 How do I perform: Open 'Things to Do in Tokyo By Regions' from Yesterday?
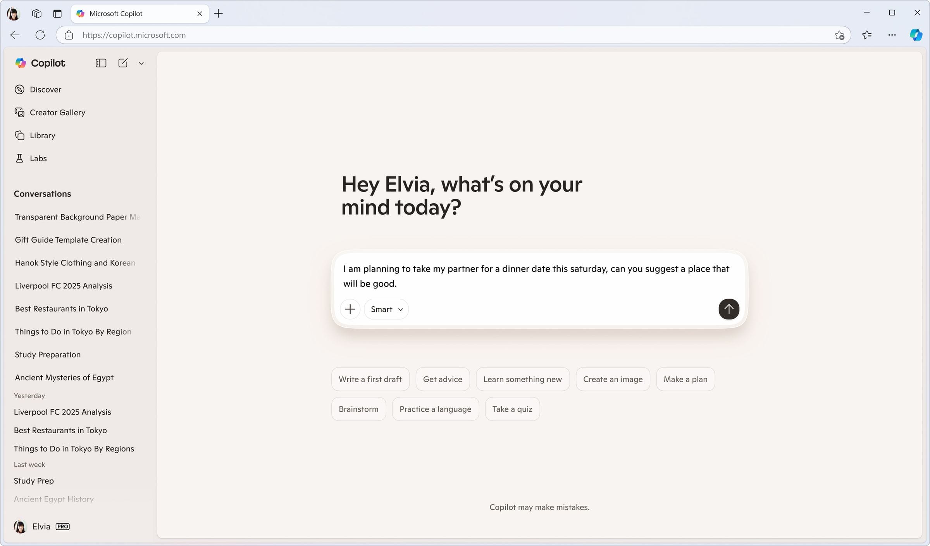(74, 448)
